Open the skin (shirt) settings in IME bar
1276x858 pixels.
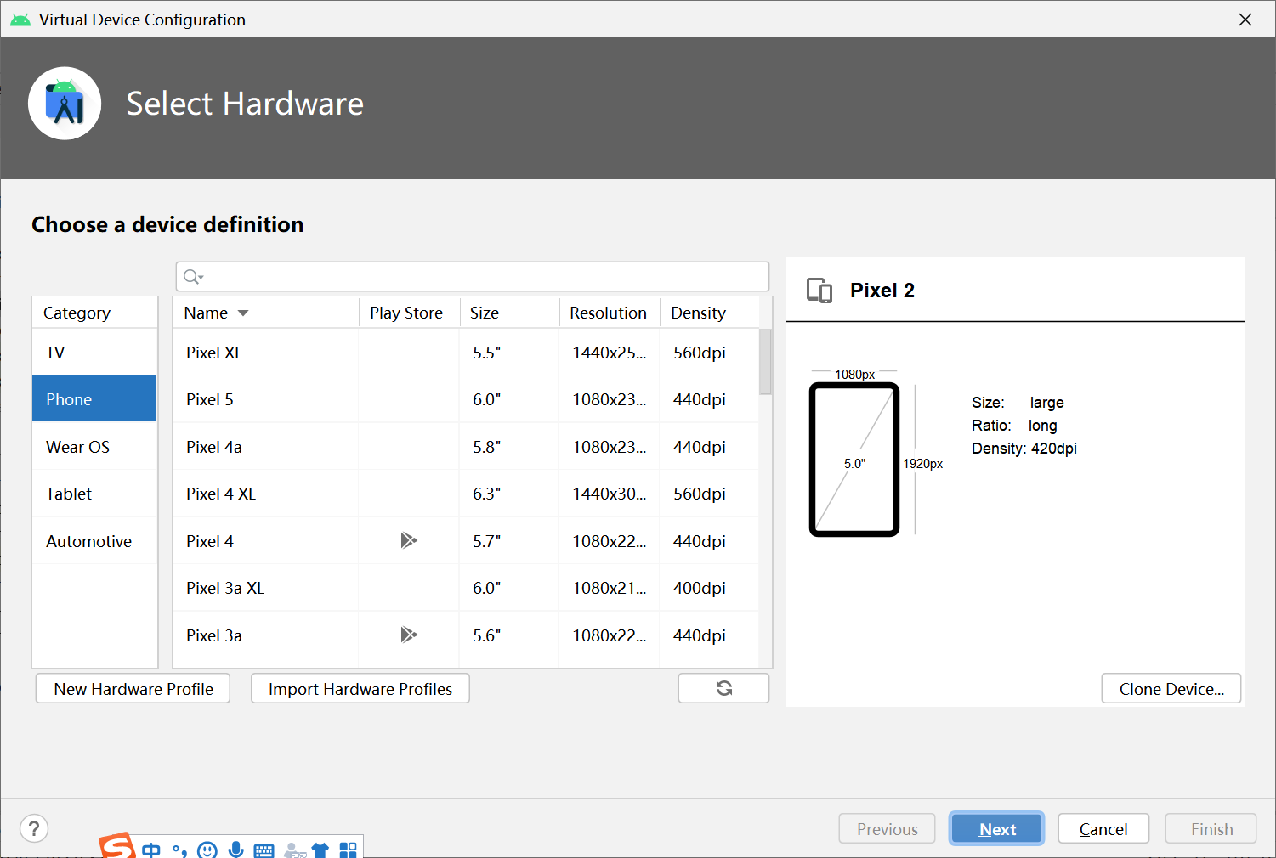click(320, 850)
